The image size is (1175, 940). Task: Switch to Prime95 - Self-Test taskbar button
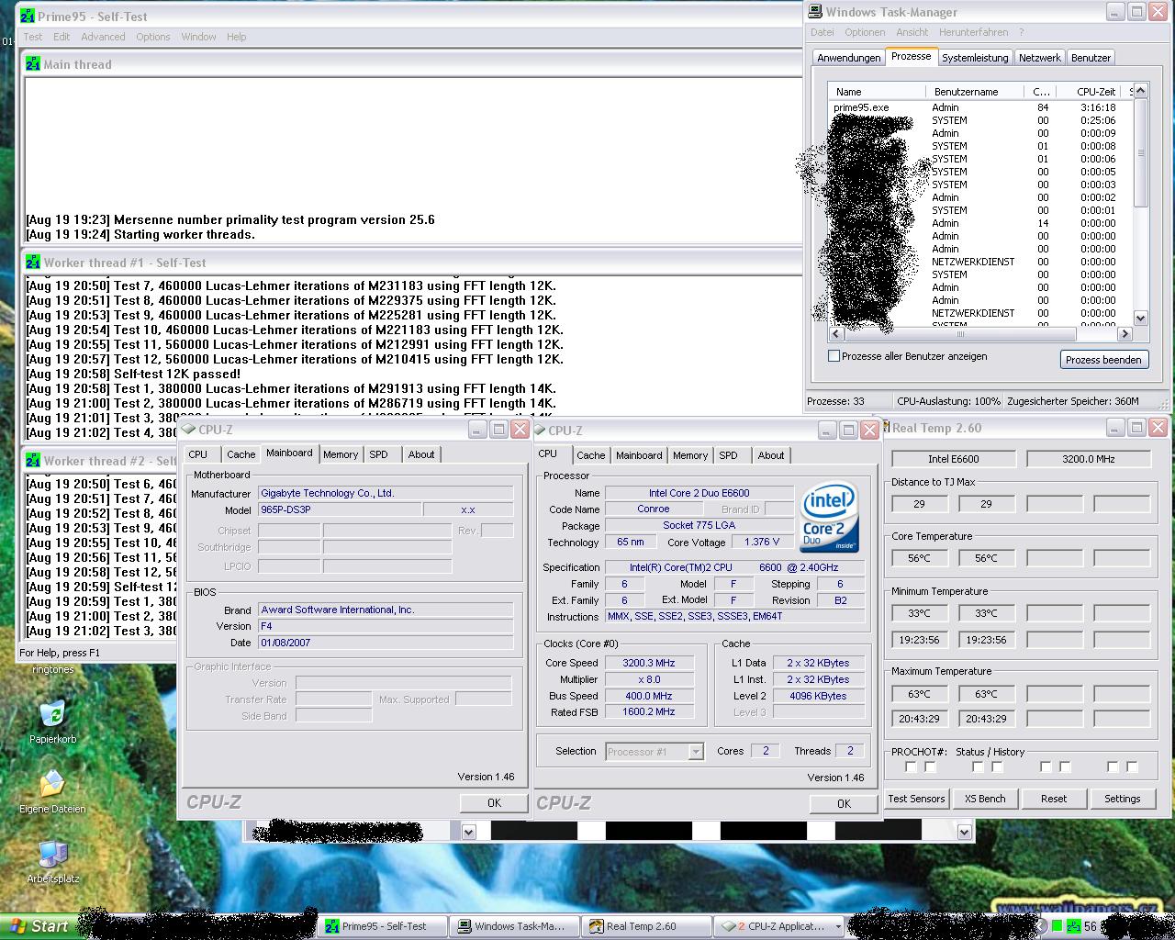(x=384, y=926)
